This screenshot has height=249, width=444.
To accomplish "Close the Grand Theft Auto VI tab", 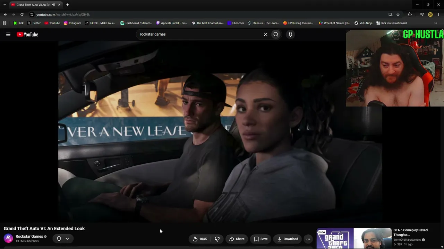I will pos(59,5).
